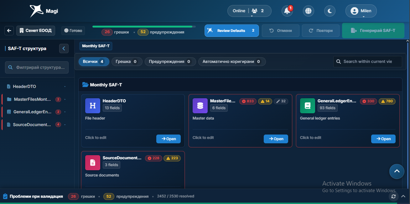Image resolution: width=410 pixels, height=204 pixels.
Task: Click the GeneralLedgerEntries green card icon
Action: coord(308,106)
